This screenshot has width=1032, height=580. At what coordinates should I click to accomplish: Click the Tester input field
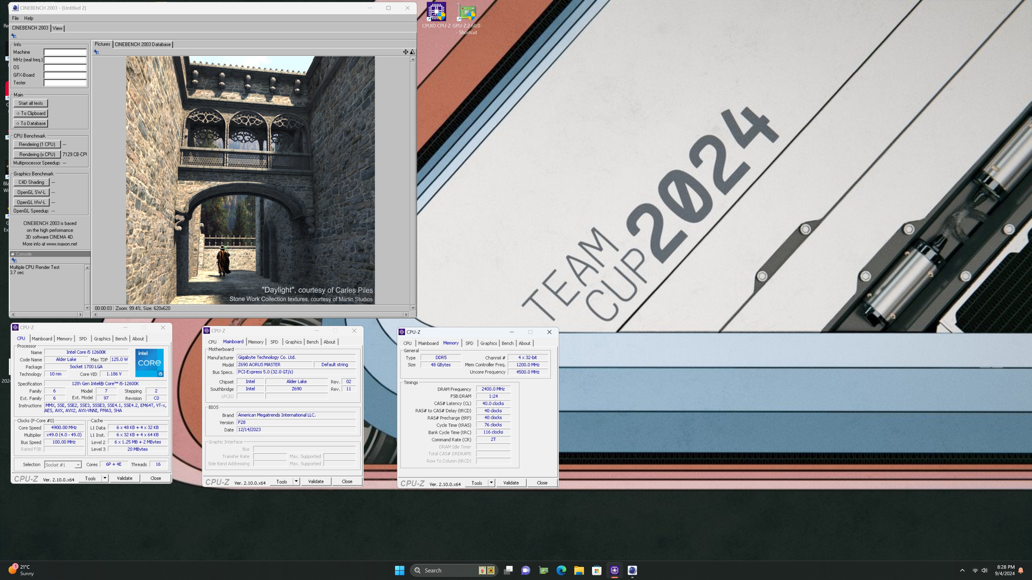(65, 83)
